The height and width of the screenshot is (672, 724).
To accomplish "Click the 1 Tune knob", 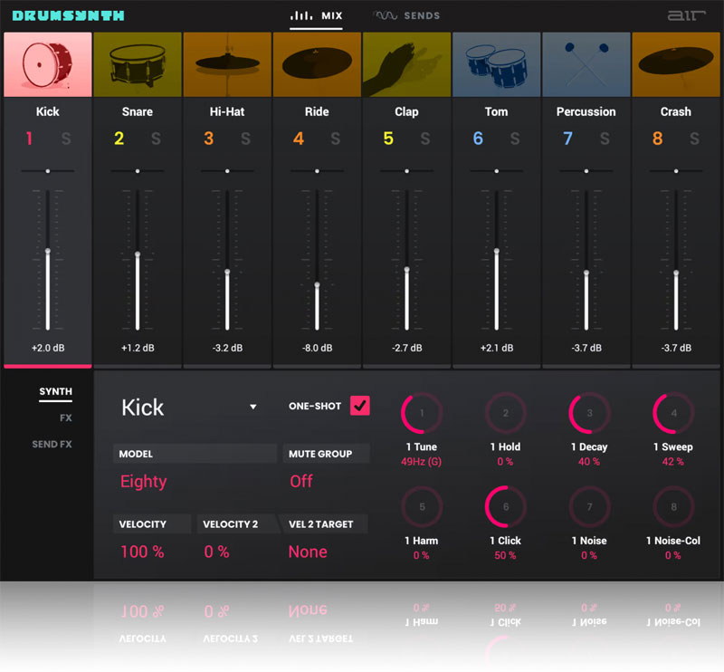I will coord(422,414).
